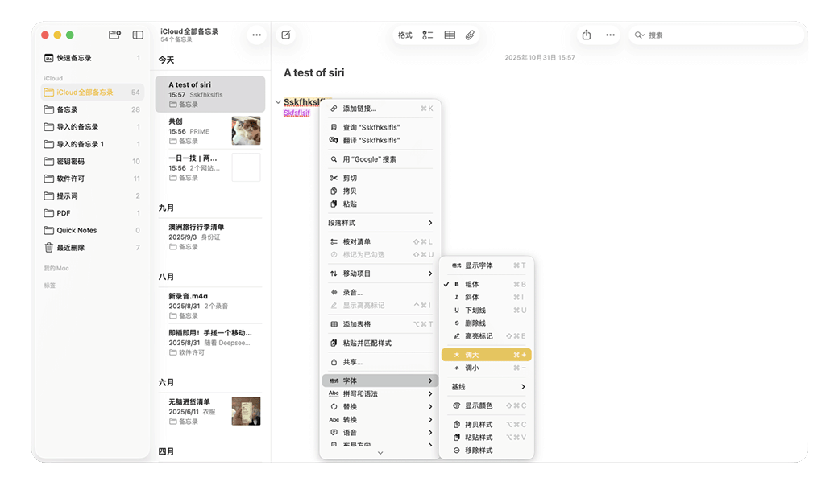Toggle 下划线 underline in font submenu
The image size is (838, 502).
coord(475,311)
